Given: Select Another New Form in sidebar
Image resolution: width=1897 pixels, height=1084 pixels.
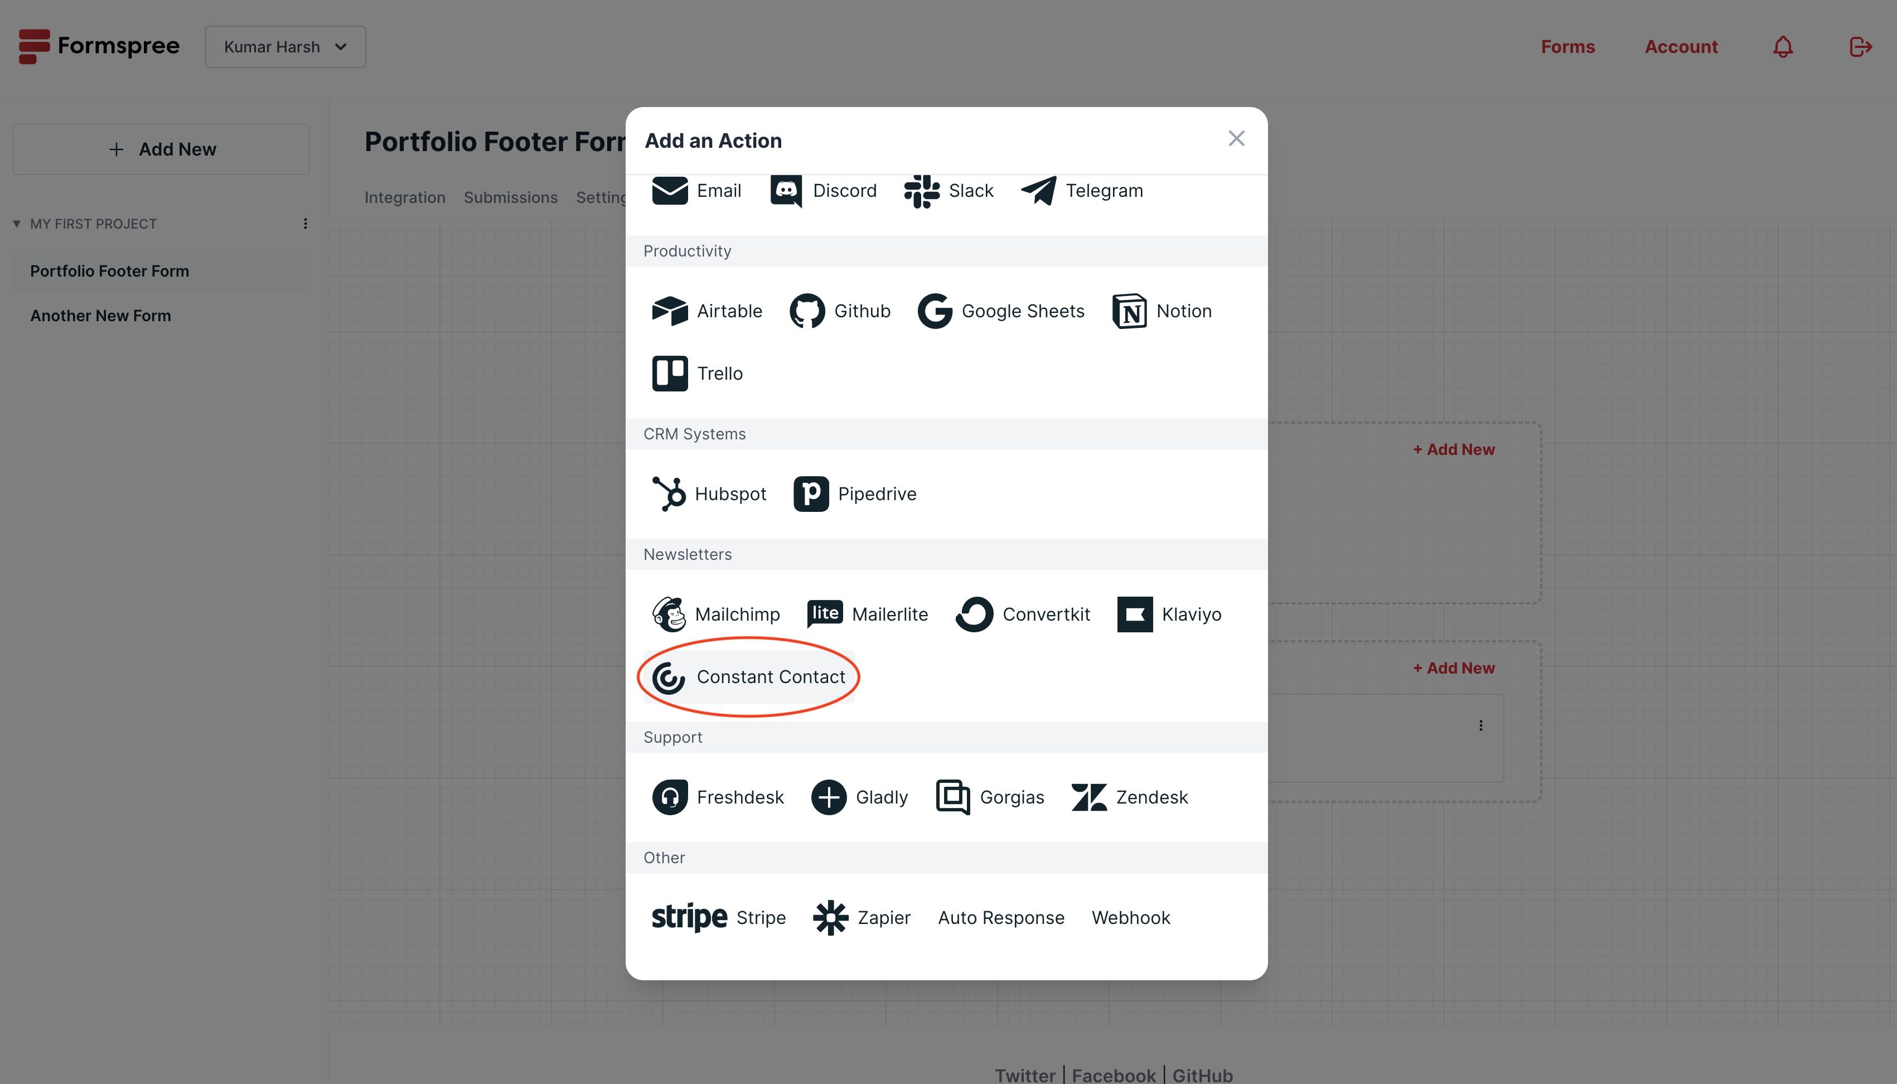Looking at the screenshot, I should coord(100,316).
